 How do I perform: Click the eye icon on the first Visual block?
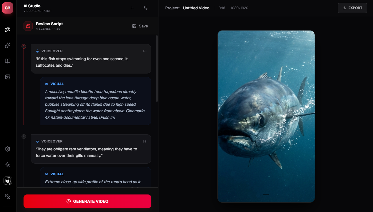point(46,84)
